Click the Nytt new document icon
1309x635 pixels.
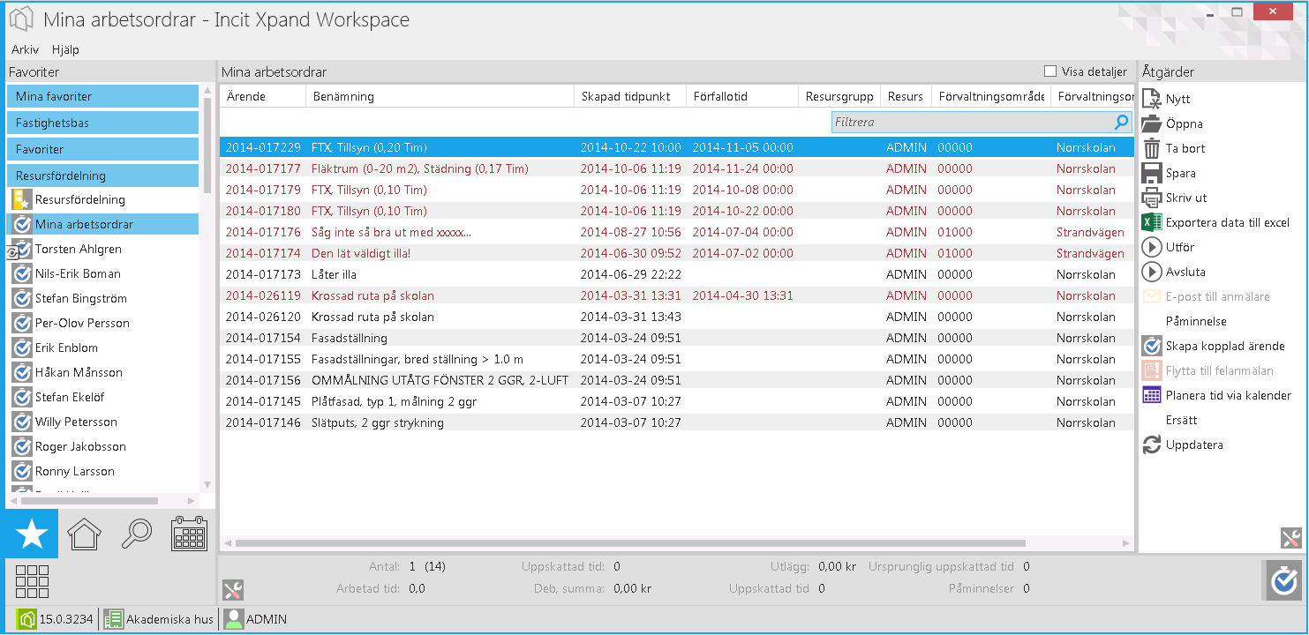click(x=1152, y=99)
